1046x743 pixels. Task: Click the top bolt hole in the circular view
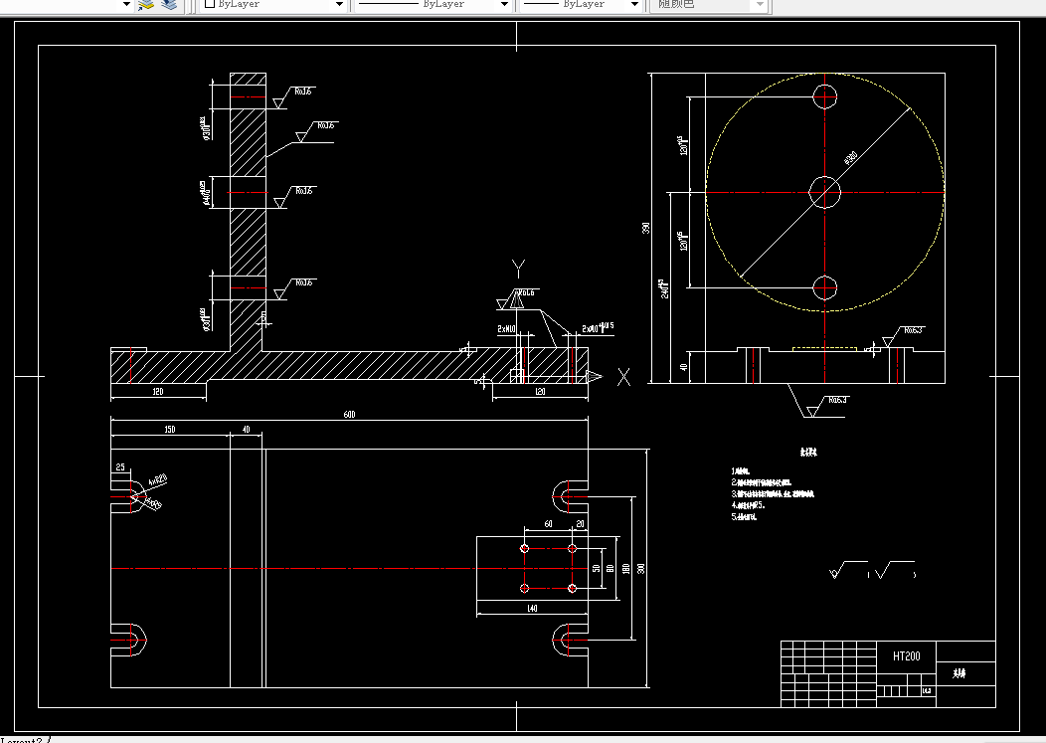pyautogui.click(x=825, y=96)
